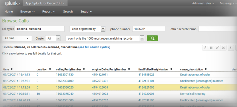
Task: Click the Splunk logo
Action: point(11,3)
